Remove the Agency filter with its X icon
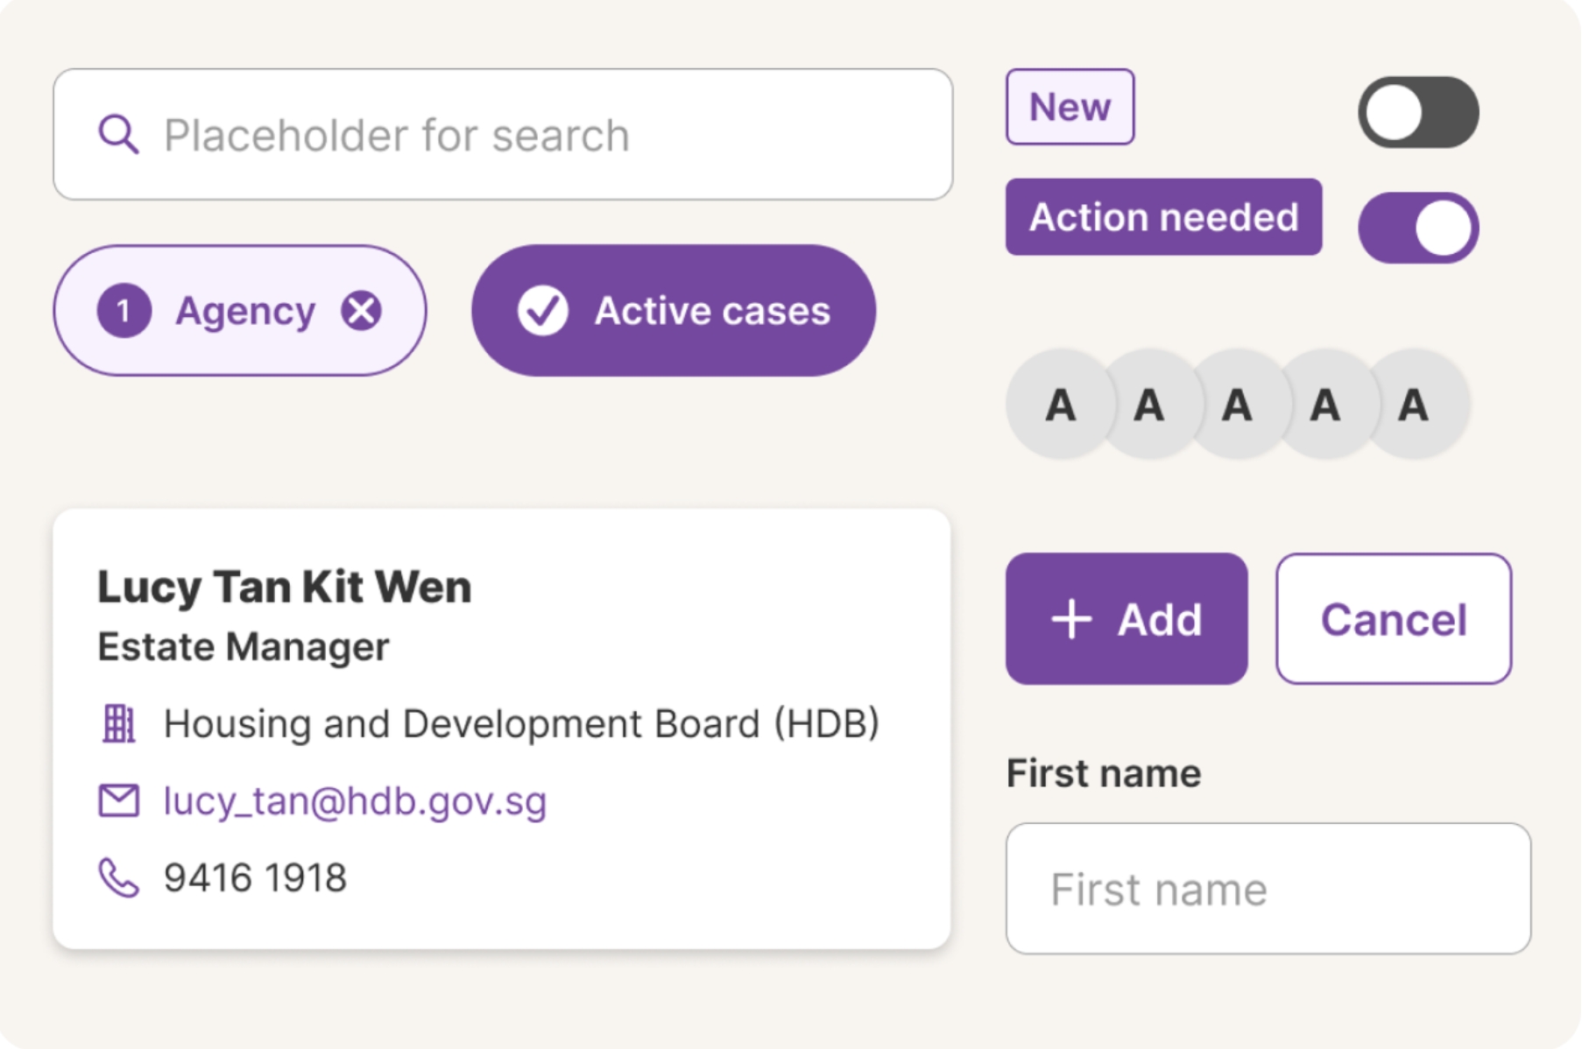Viewport: 1582px width, 1049px height. click(x=361, y=311)
